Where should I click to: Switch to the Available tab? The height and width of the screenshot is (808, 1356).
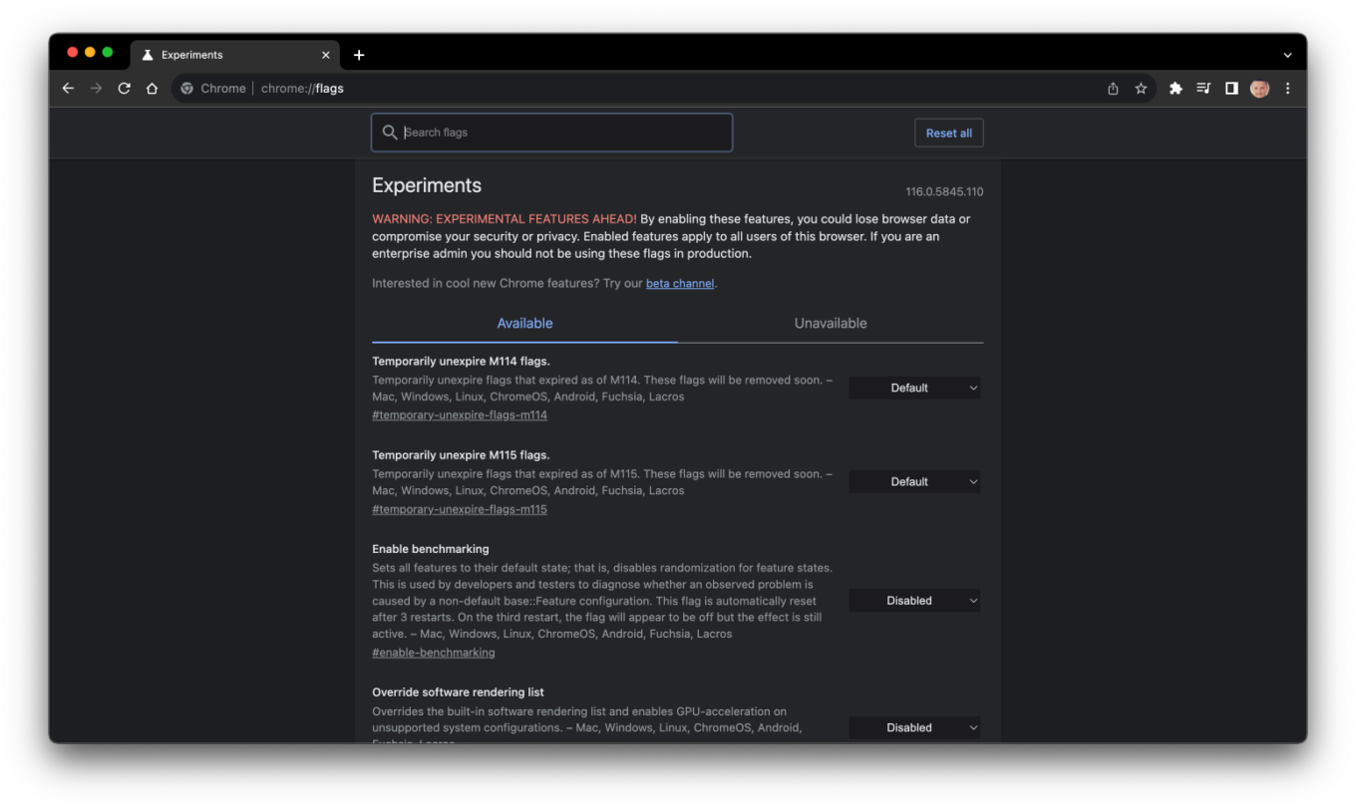pos(524,324)
